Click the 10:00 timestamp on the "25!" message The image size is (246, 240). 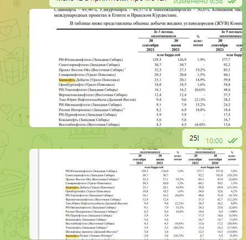[214, 141]
